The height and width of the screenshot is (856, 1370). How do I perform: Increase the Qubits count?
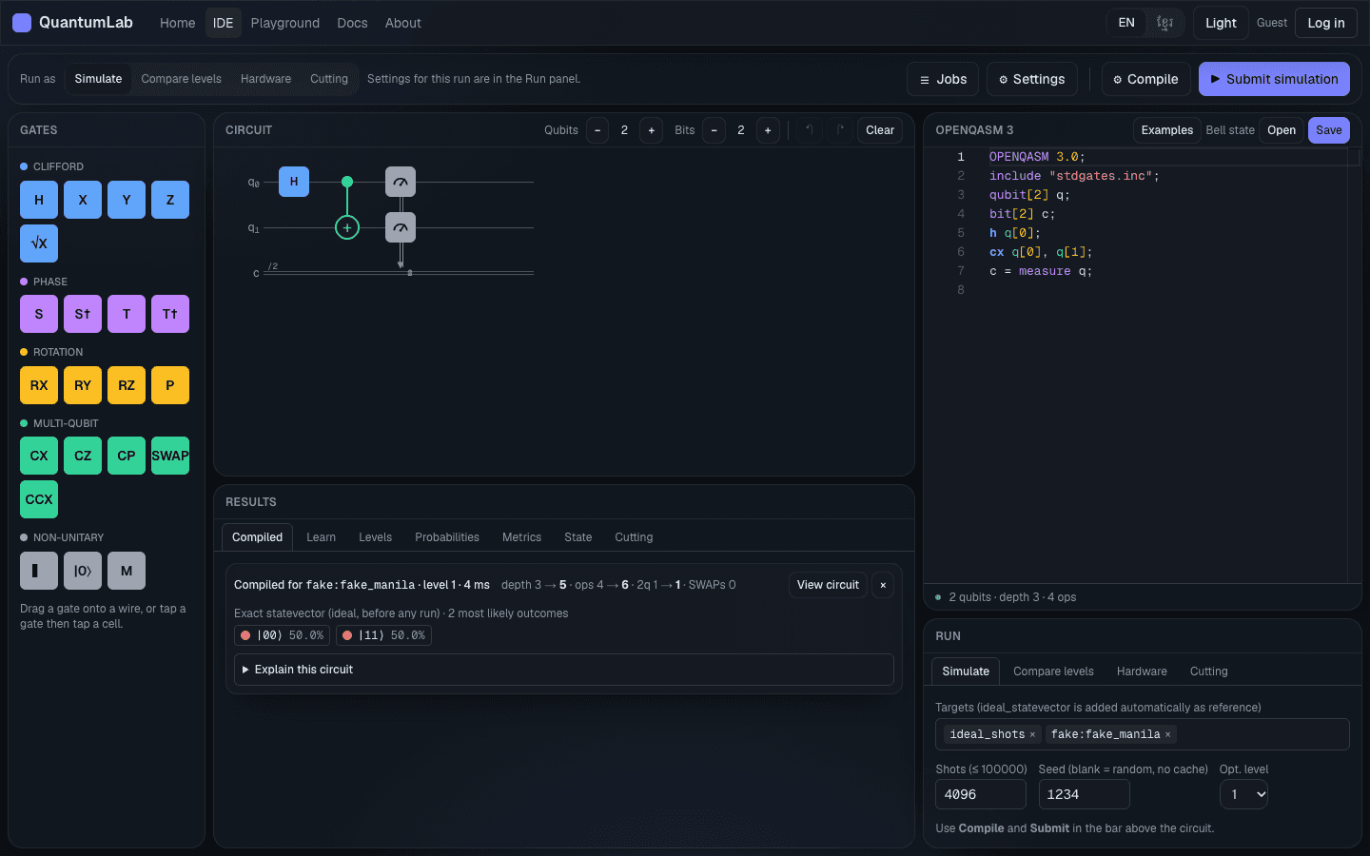tap(651, 130)
